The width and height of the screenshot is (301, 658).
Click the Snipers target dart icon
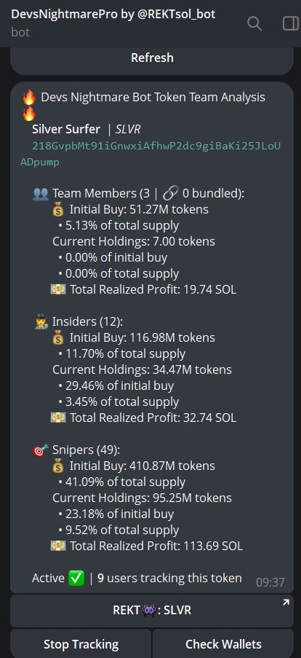pyautogui.click(x=41, y=450)
